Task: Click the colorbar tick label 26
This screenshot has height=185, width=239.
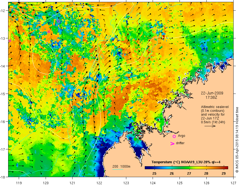Action: 172,174
